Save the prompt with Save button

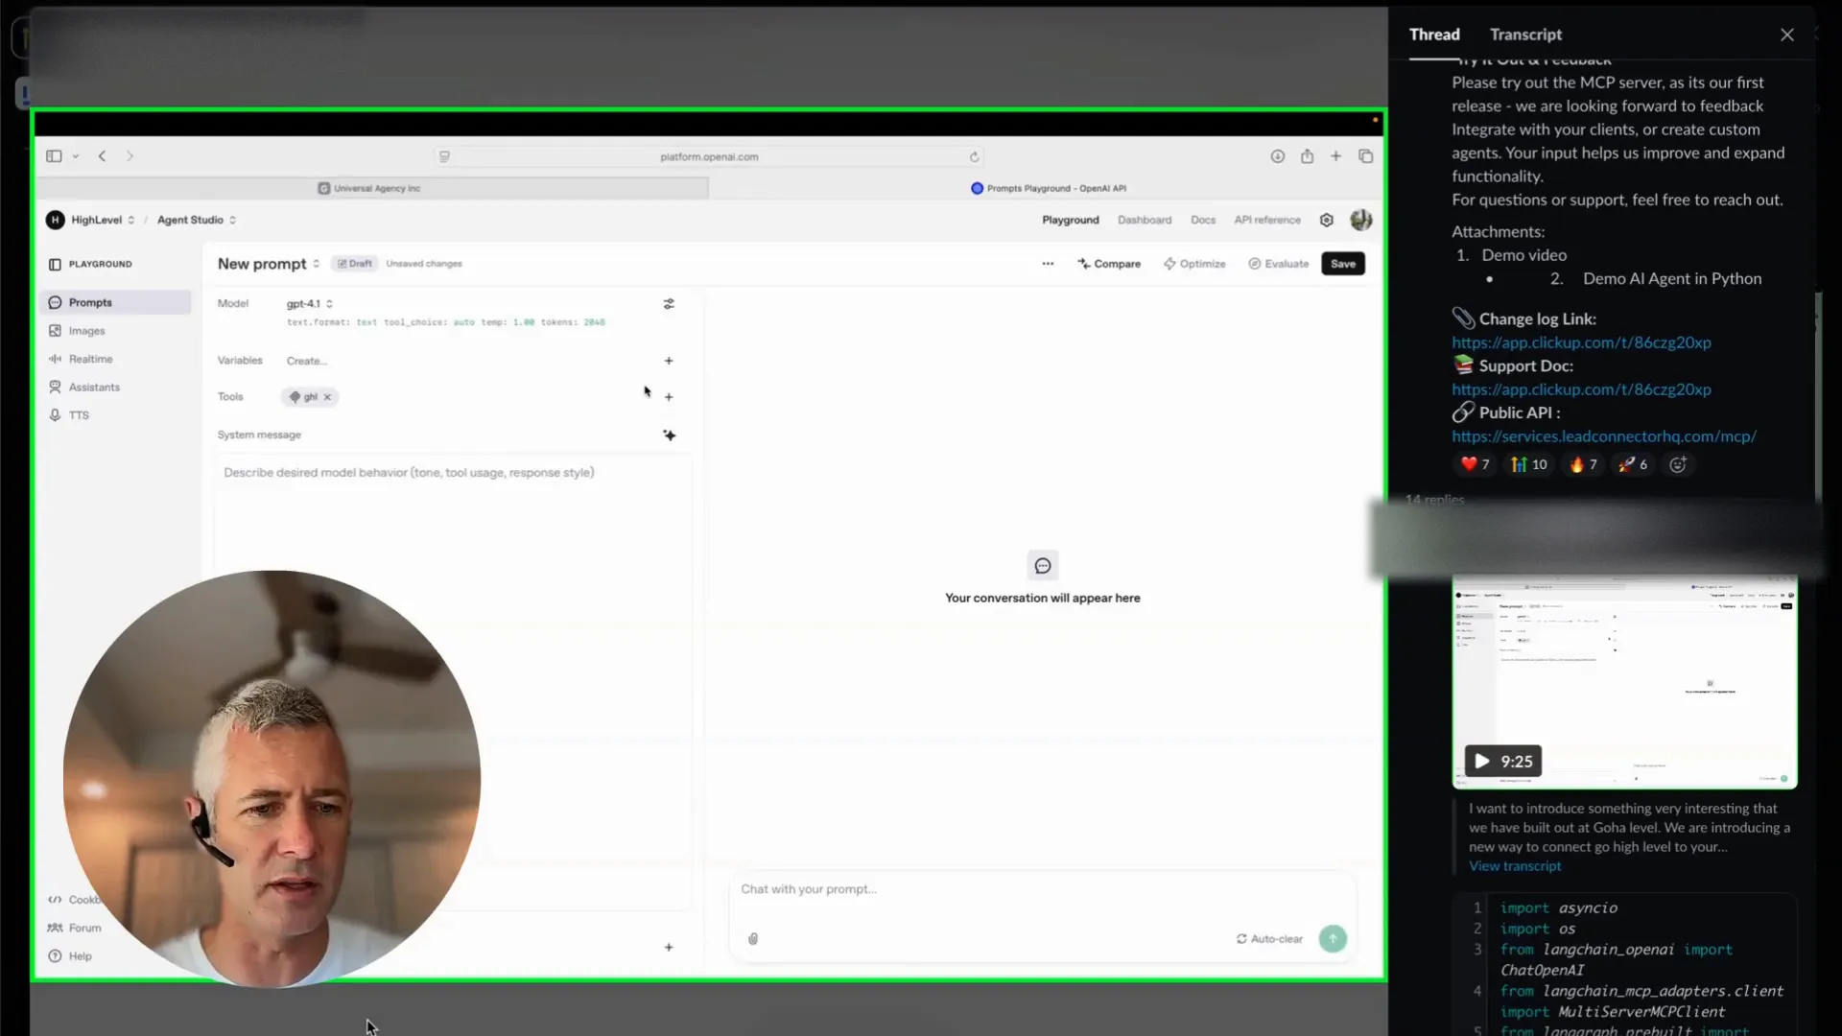tap(1343, 264)
